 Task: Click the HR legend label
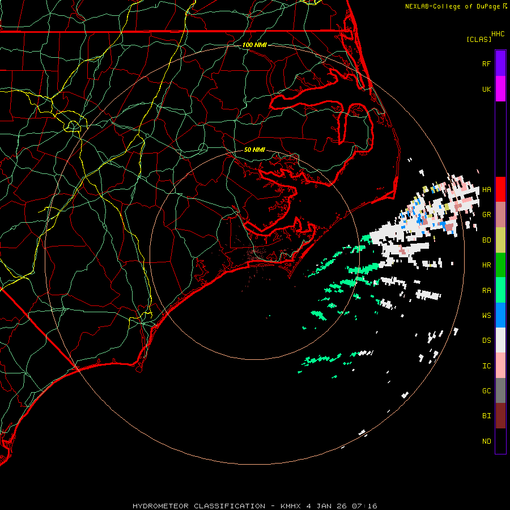click(486, 265)
